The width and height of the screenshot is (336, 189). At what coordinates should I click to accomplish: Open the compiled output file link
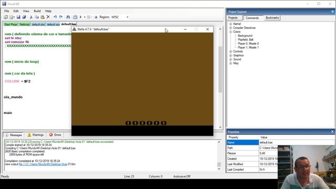(x=43, y=164)
